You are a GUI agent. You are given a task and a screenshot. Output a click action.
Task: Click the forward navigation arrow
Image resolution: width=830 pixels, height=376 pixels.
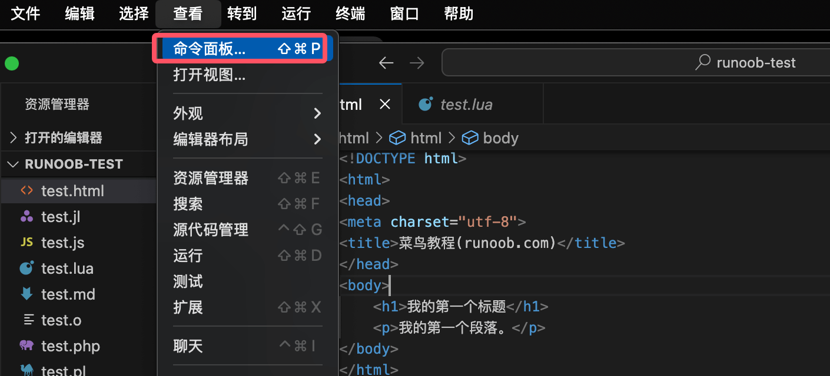click(x=417, y=63)
